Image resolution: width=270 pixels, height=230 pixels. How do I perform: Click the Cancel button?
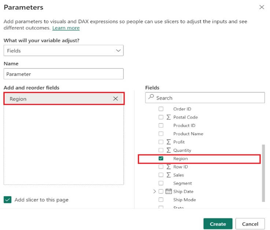[x=250, y=224]
